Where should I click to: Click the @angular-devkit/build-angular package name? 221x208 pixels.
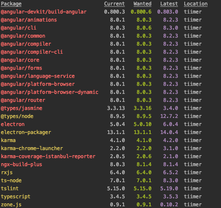pos(43,12)
